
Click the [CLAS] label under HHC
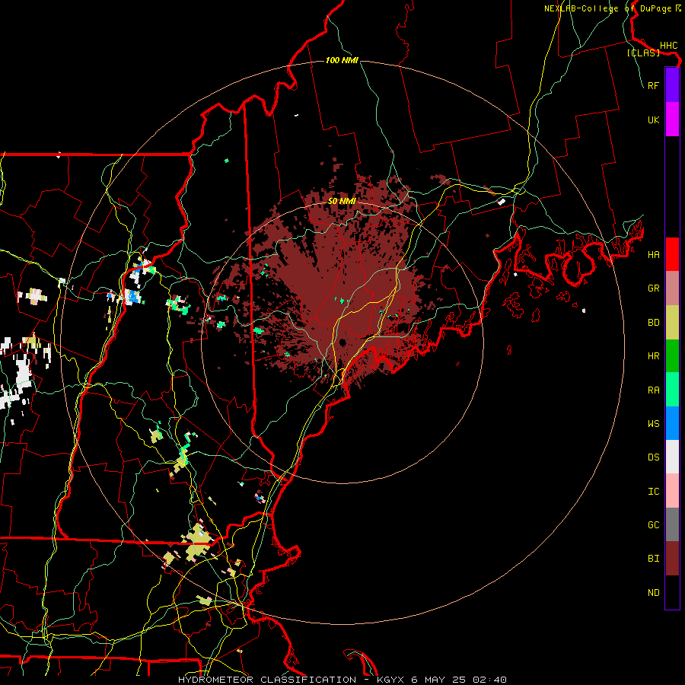[x=643, y=53]
